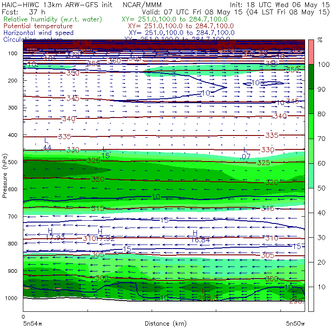Click the '1000' pressure axis tick label
The width and height of the screenshot is (332, 332).
[11, 298]
